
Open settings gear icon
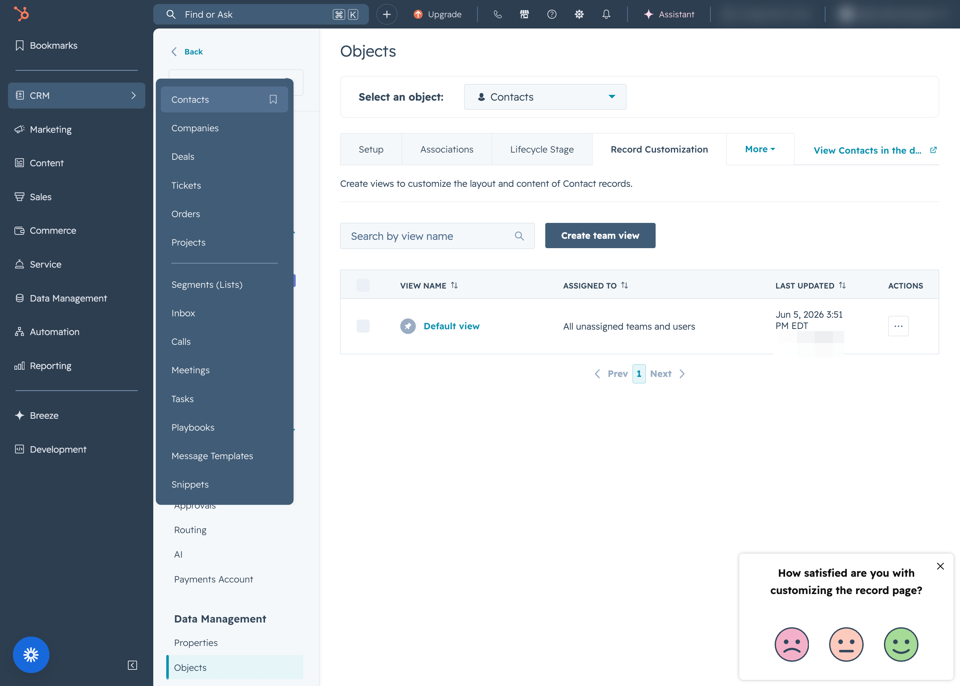pos(579,14)
